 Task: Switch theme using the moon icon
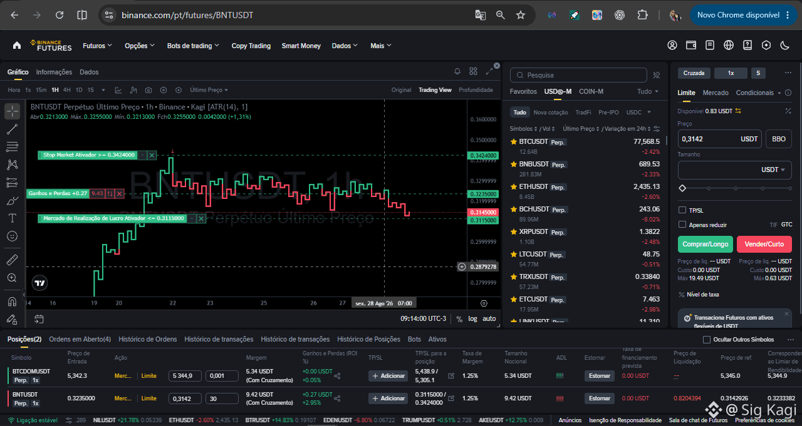coord(784,45)
